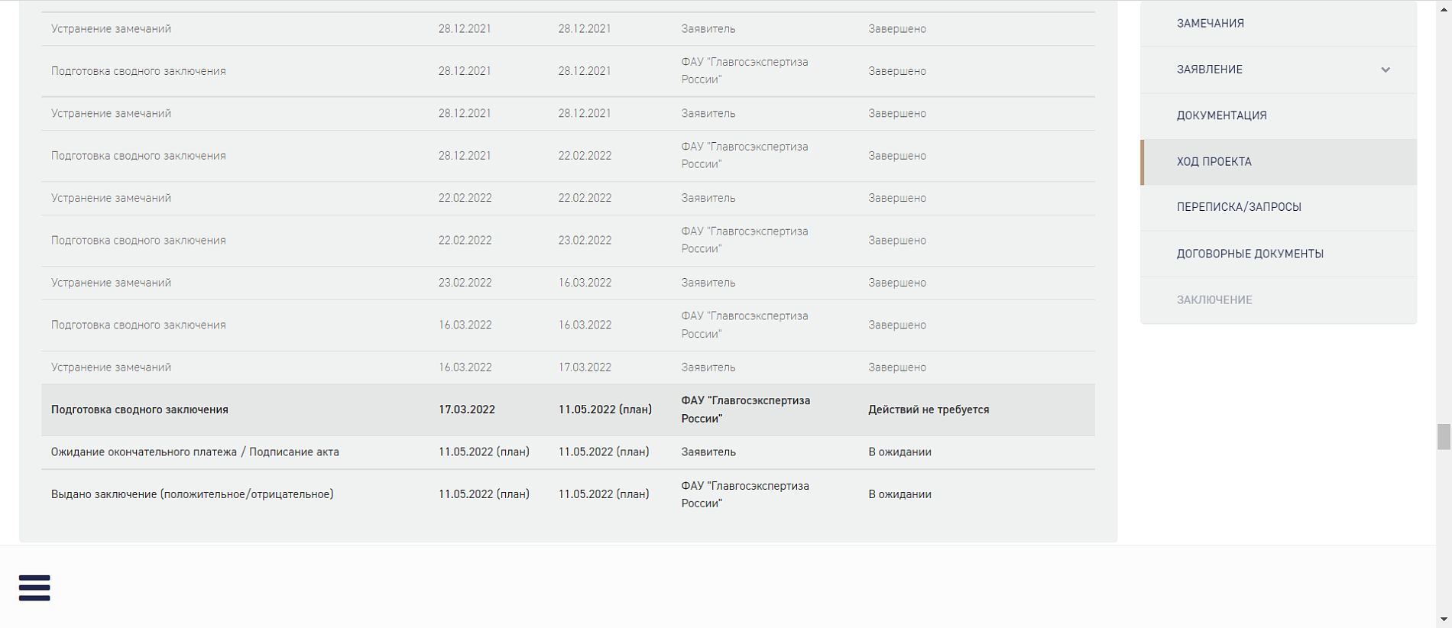Click the Устранение замечаний row starting 23.02.2022
The image size is (1452, 628).
click(x=111, y=283)
